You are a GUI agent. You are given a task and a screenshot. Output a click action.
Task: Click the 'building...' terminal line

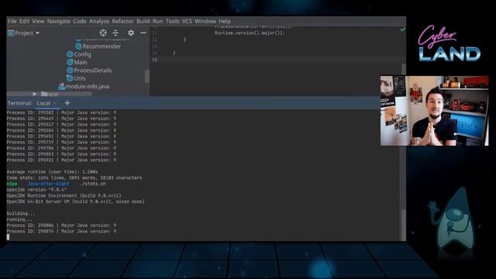point(21,214)
